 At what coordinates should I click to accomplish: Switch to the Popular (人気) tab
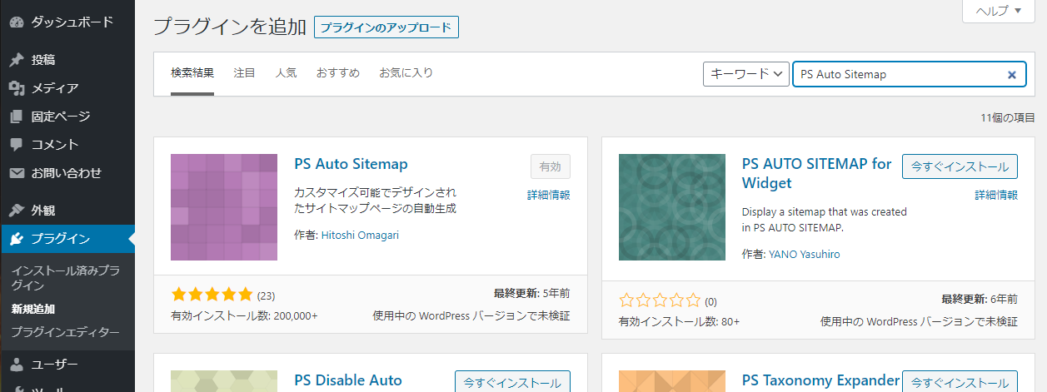point(286,73)
